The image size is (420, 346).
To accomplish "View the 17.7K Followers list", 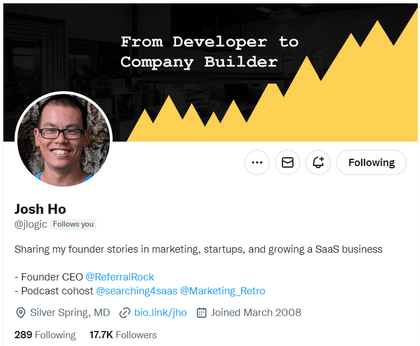I will pyautogui.click(x=123, y=335).
